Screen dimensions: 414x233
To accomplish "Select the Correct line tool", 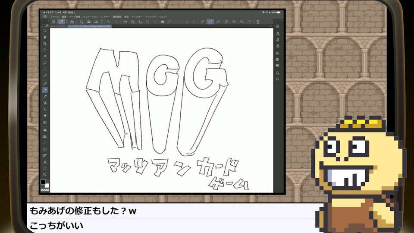I will pos(45,175).
